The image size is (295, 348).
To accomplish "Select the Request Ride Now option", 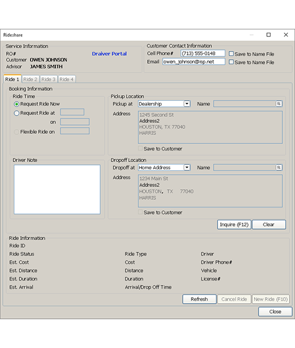I will [x=17, y=104].
